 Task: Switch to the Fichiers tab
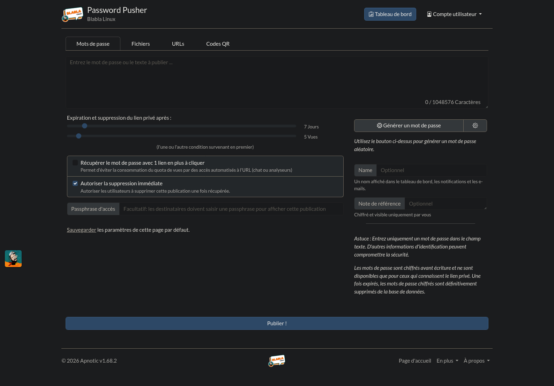(141, 44)
